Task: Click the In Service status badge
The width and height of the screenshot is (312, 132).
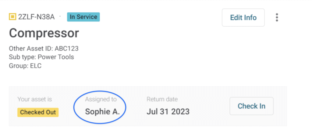Action: 83,17
